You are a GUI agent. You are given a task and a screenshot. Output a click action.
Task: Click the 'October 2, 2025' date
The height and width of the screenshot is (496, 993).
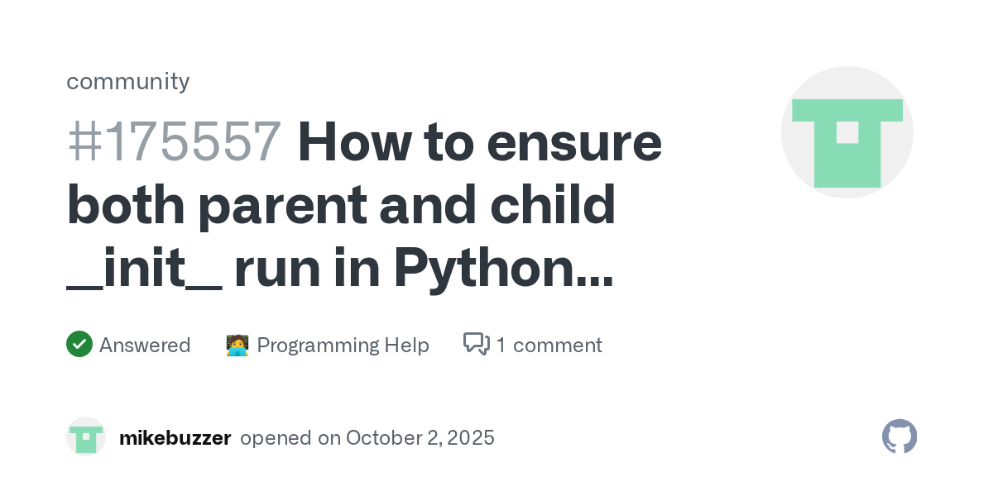tap(420, 437)
